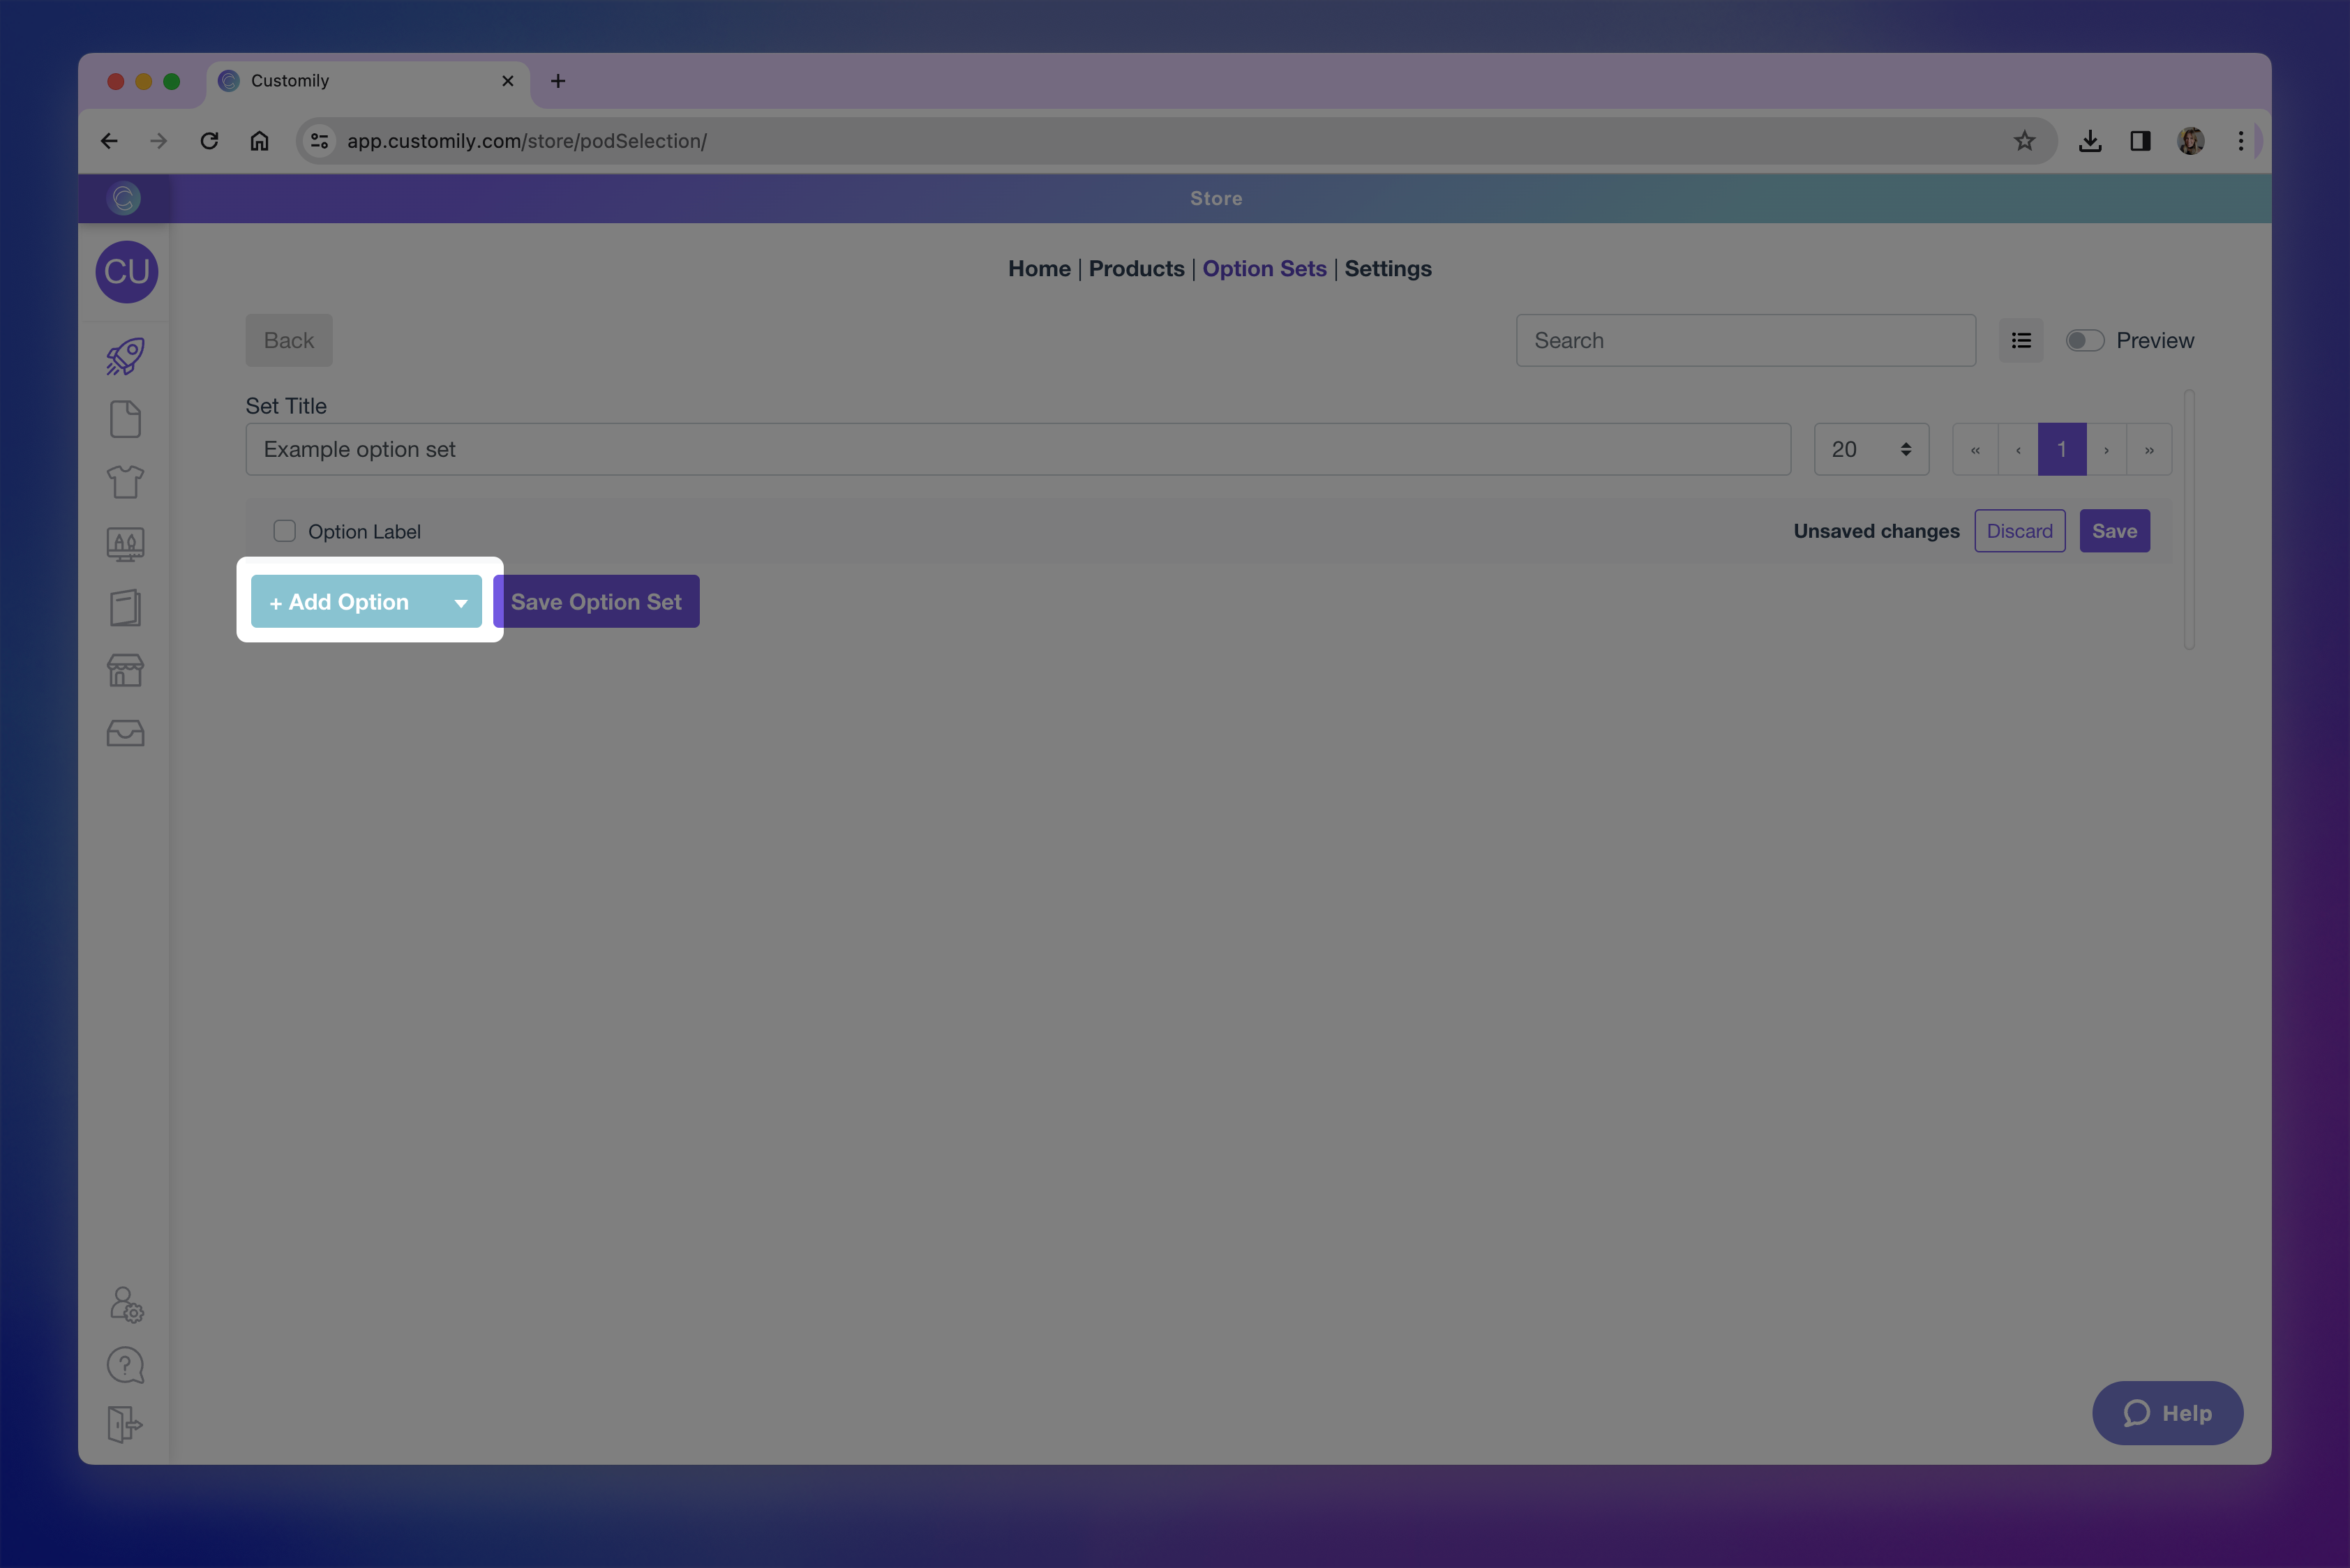This screenshot has height=1568, width=2350.
Task: Open the items-per-page selector showing 20
Action: point(1870,449)
